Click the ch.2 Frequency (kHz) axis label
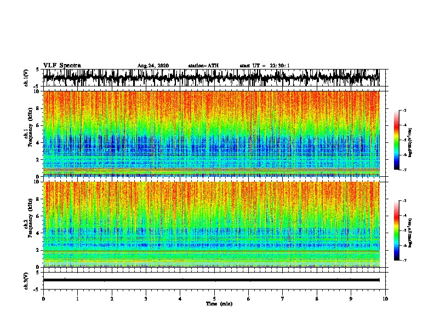 [28, 218]
